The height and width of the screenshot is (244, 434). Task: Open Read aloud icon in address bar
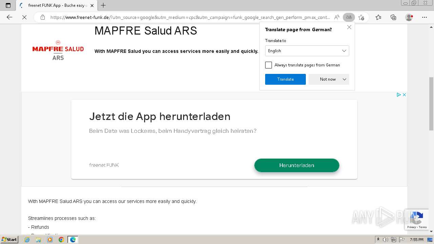click(337, 17)
